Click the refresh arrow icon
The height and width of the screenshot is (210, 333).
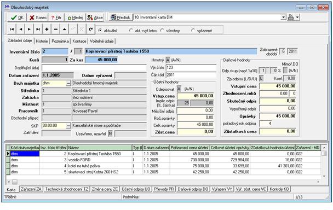91,30
